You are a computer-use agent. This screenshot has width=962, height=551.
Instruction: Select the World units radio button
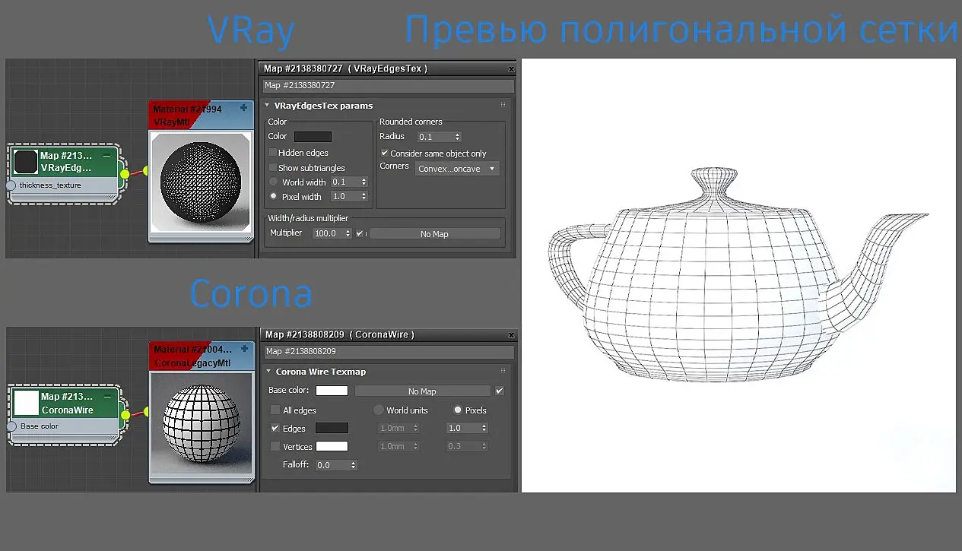379,410
